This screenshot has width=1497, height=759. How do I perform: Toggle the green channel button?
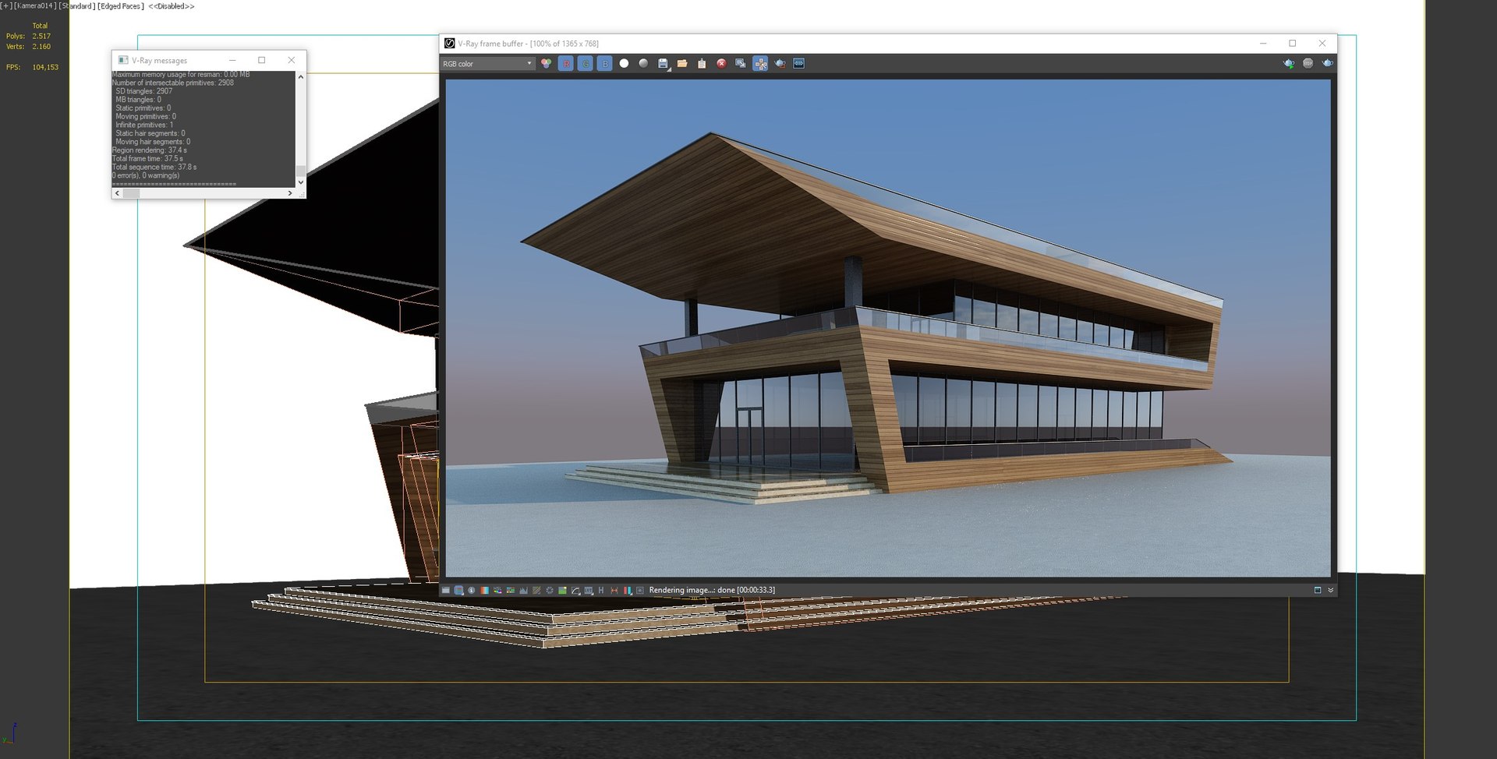[586, 64]
